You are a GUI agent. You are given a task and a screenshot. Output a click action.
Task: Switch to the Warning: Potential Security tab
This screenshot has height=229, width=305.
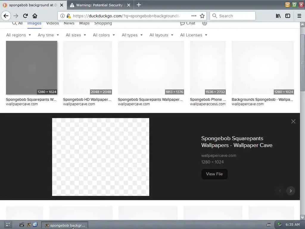[x=100, y=5]
